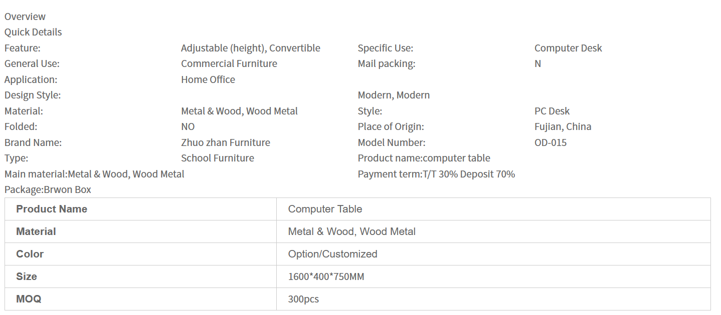Click the Fujian, China origin value

[x=563, y=126]
